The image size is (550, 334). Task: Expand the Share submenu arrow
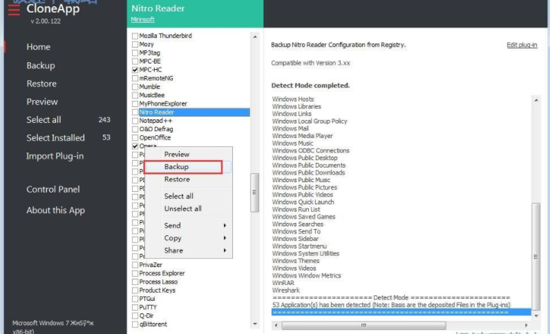[225, 250]
